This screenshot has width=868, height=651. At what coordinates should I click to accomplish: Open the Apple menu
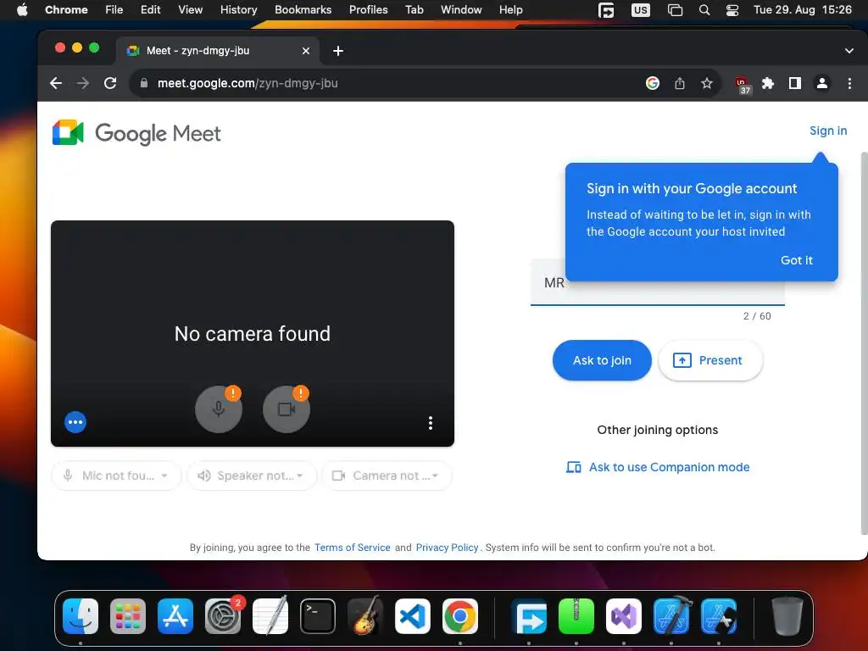22,9
